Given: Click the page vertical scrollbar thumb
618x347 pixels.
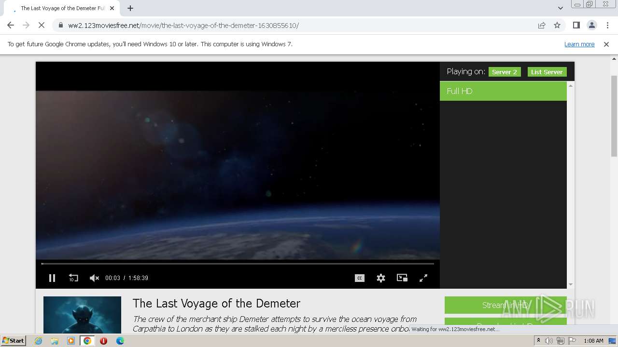Looking at the screenshot, I should click(x=614, y=116).
